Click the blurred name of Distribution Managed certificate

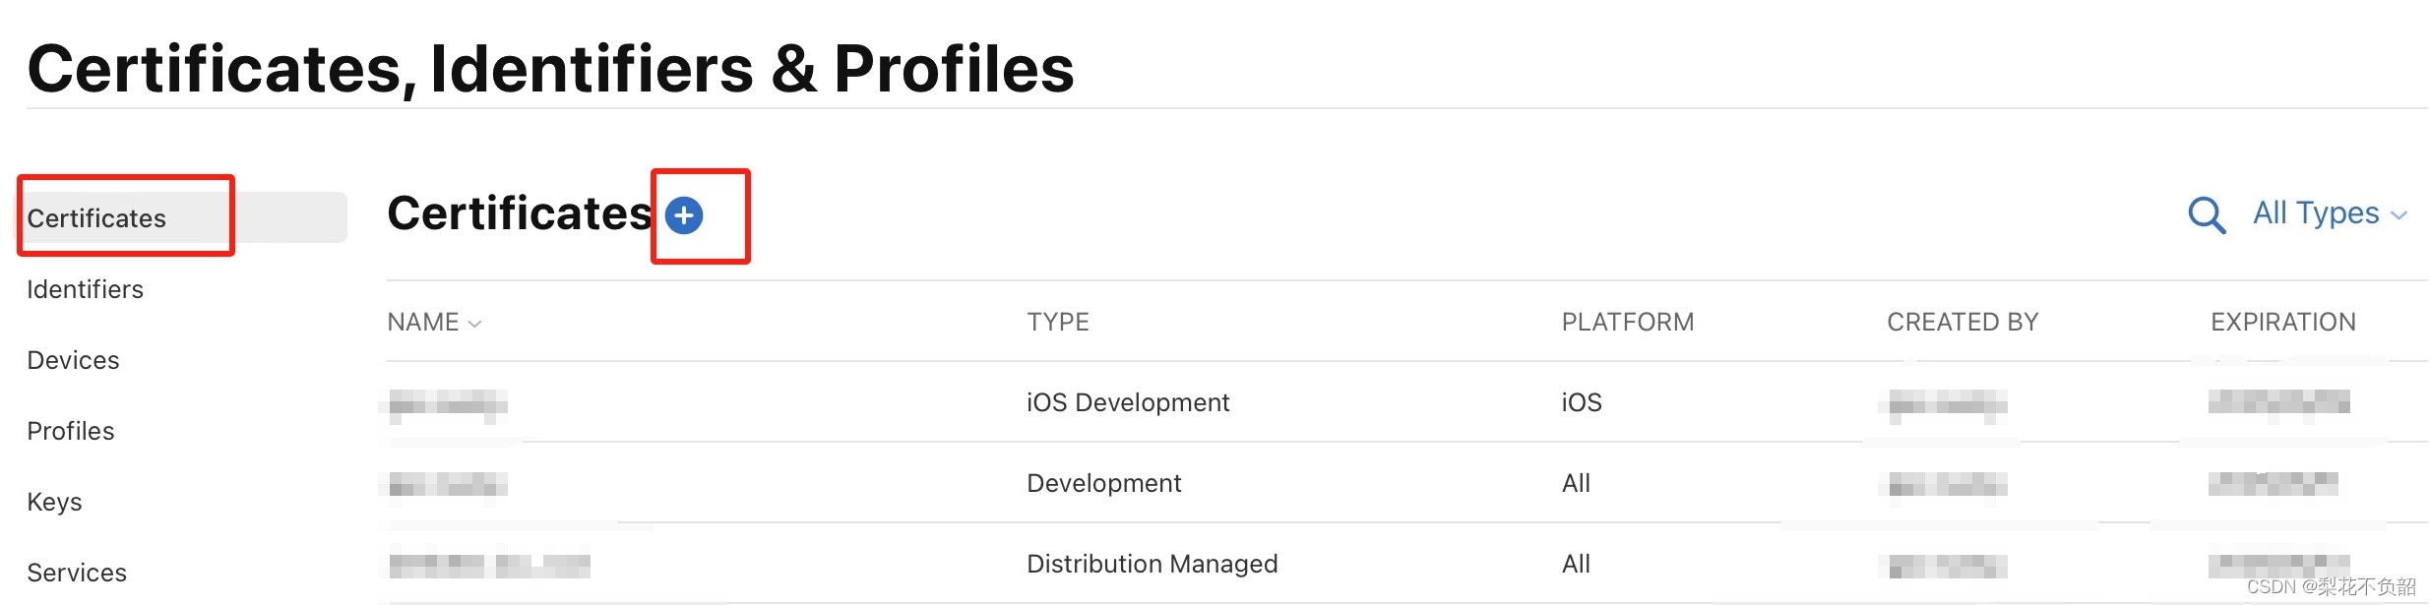coord(489,565)
